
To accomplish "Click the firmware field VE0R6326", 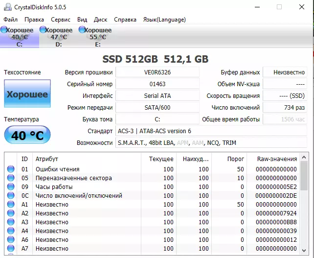I will (x=157, y=72).
